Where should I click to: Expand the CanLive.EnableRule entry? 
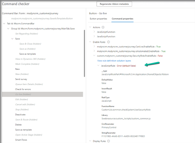94,46
